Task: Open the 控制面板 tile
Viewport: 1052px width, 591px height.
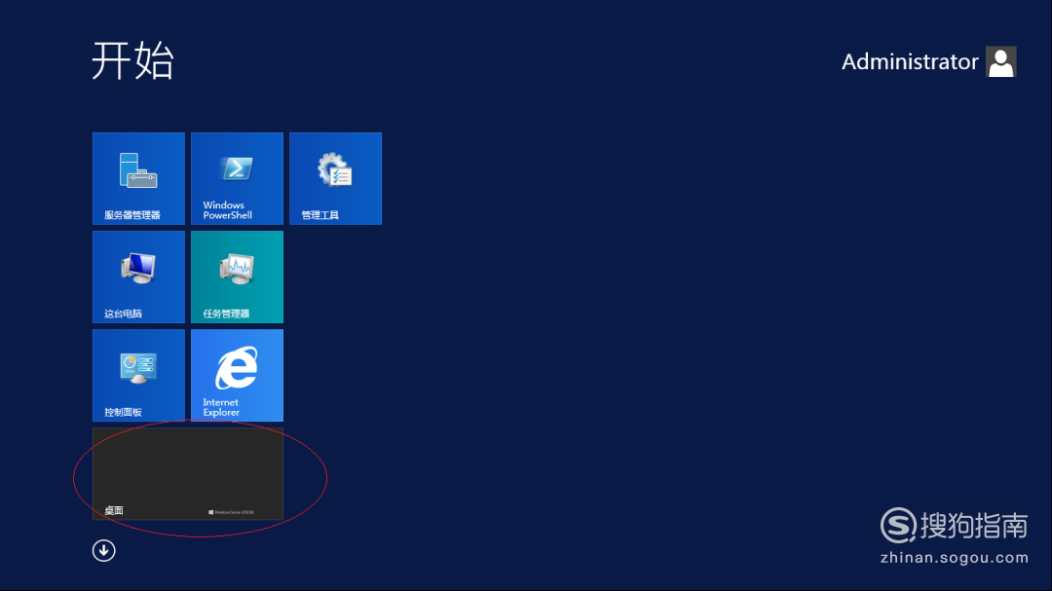Action: [138, 375]
